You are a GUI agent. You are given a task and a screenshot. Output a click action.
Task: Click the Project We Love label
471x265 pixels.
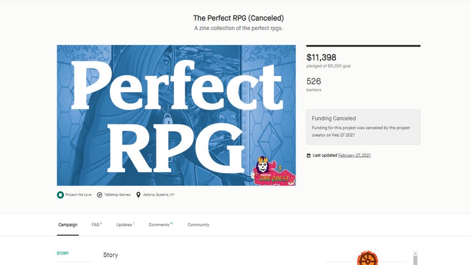tap(78, 194)
